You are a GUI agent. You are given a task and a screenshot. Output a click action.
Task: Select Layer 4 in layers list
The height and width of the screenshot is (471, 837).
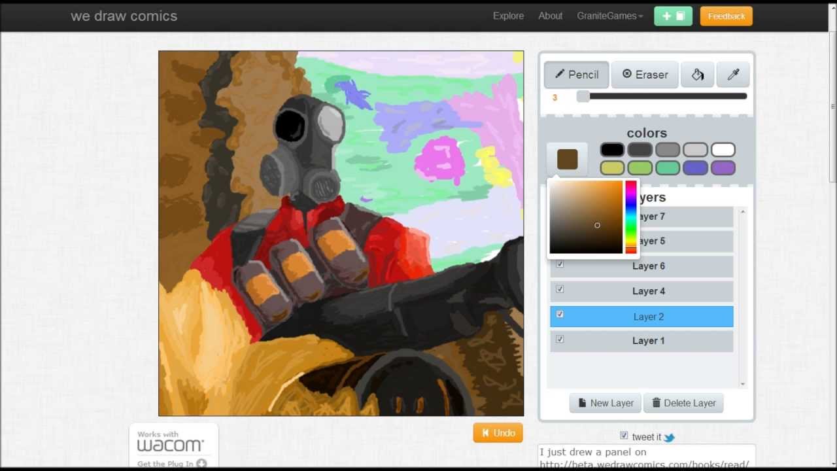(641, 291)
